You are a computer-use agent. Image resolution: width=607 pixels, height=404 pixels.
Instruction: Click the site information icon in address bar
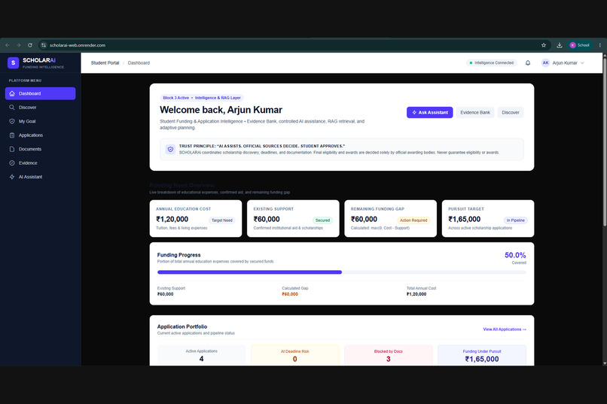coord(44,45)
